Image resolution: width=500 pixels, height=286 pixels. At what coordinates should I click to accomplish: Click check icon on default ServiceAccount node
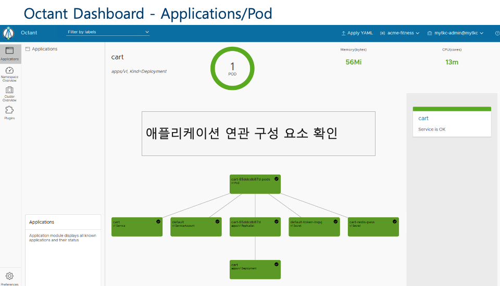point(218,222)
